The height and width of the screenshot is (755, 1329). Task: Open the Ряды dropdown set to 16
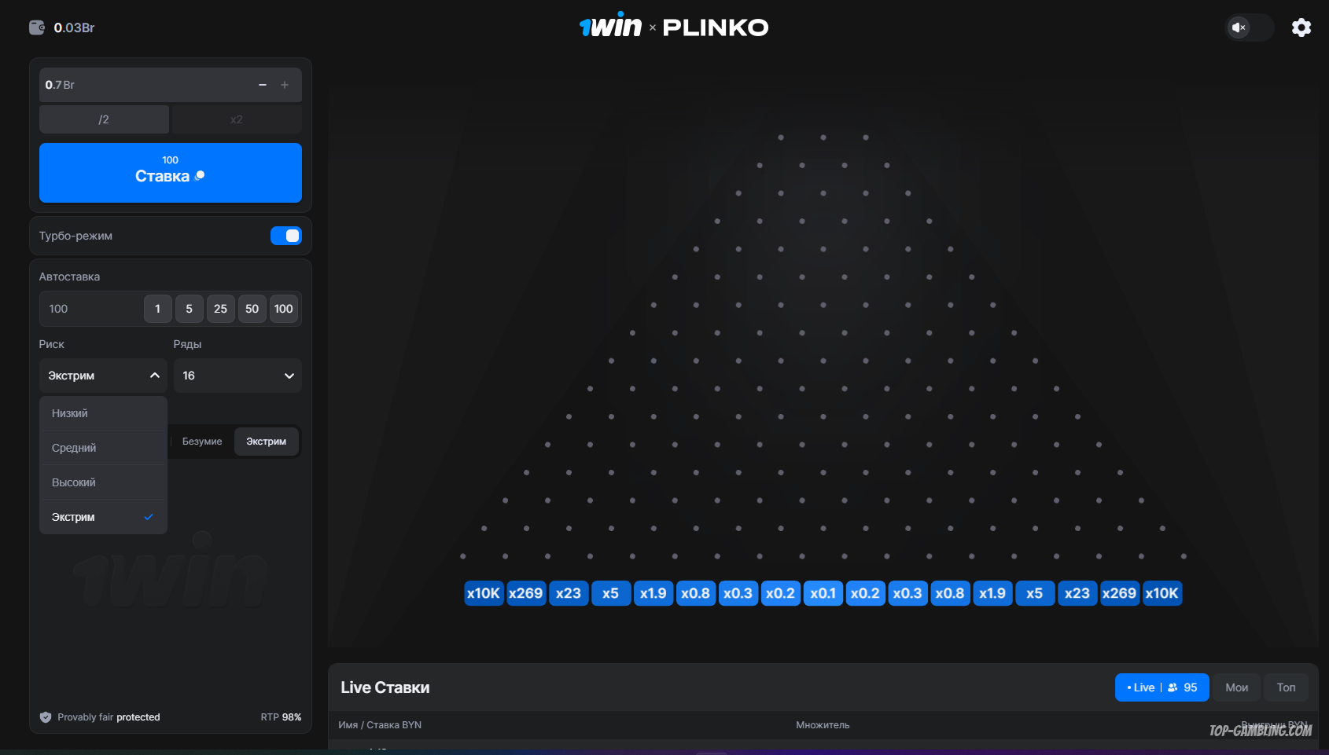click(237, 376)
